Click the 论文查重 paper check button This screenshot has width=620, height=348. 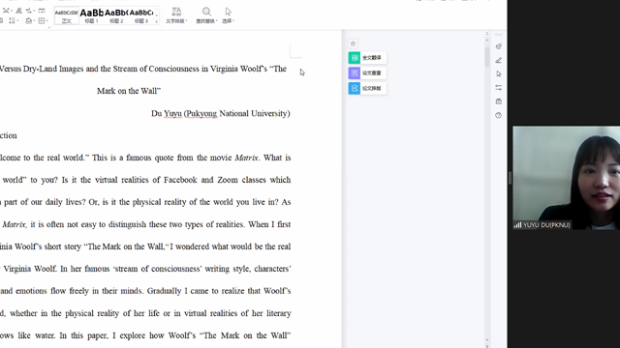(x=367, y=73)
